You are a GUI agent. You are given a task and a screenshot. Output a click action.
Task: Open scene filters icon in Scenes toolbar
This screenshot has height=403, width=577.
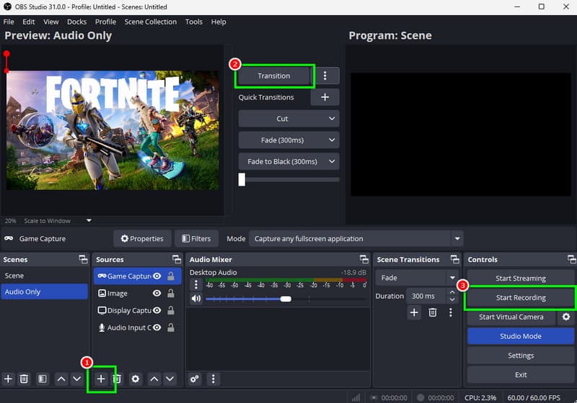(x=43, y=379)
